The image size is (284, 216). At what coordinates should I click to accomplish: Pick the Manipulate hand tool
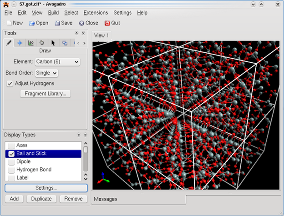coord(42,43)
